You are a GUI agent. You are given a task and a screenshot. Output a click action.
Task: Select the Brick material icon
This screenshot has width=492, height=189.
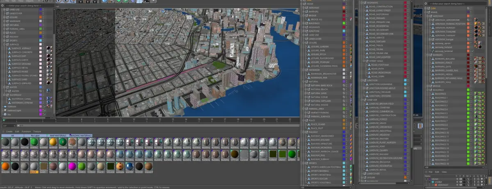[72, 141]
